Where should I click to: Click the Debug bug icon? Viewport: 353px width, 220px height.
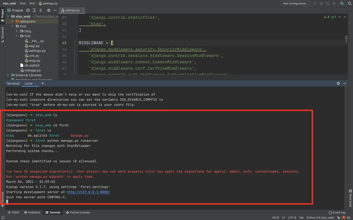321,3
